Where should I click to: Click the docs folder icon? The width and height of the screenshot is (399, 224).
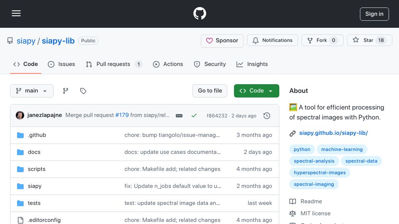20,152
